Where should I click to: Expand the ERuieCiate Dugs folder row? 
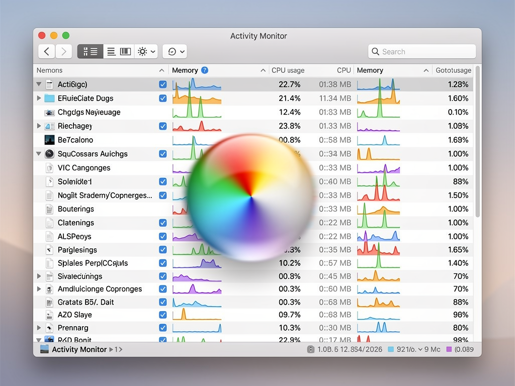[x=39, y=98]
